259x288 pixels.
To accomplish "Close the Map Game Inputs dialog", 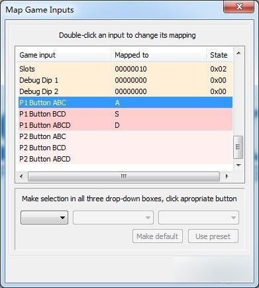I will click(x=238, y=7).
